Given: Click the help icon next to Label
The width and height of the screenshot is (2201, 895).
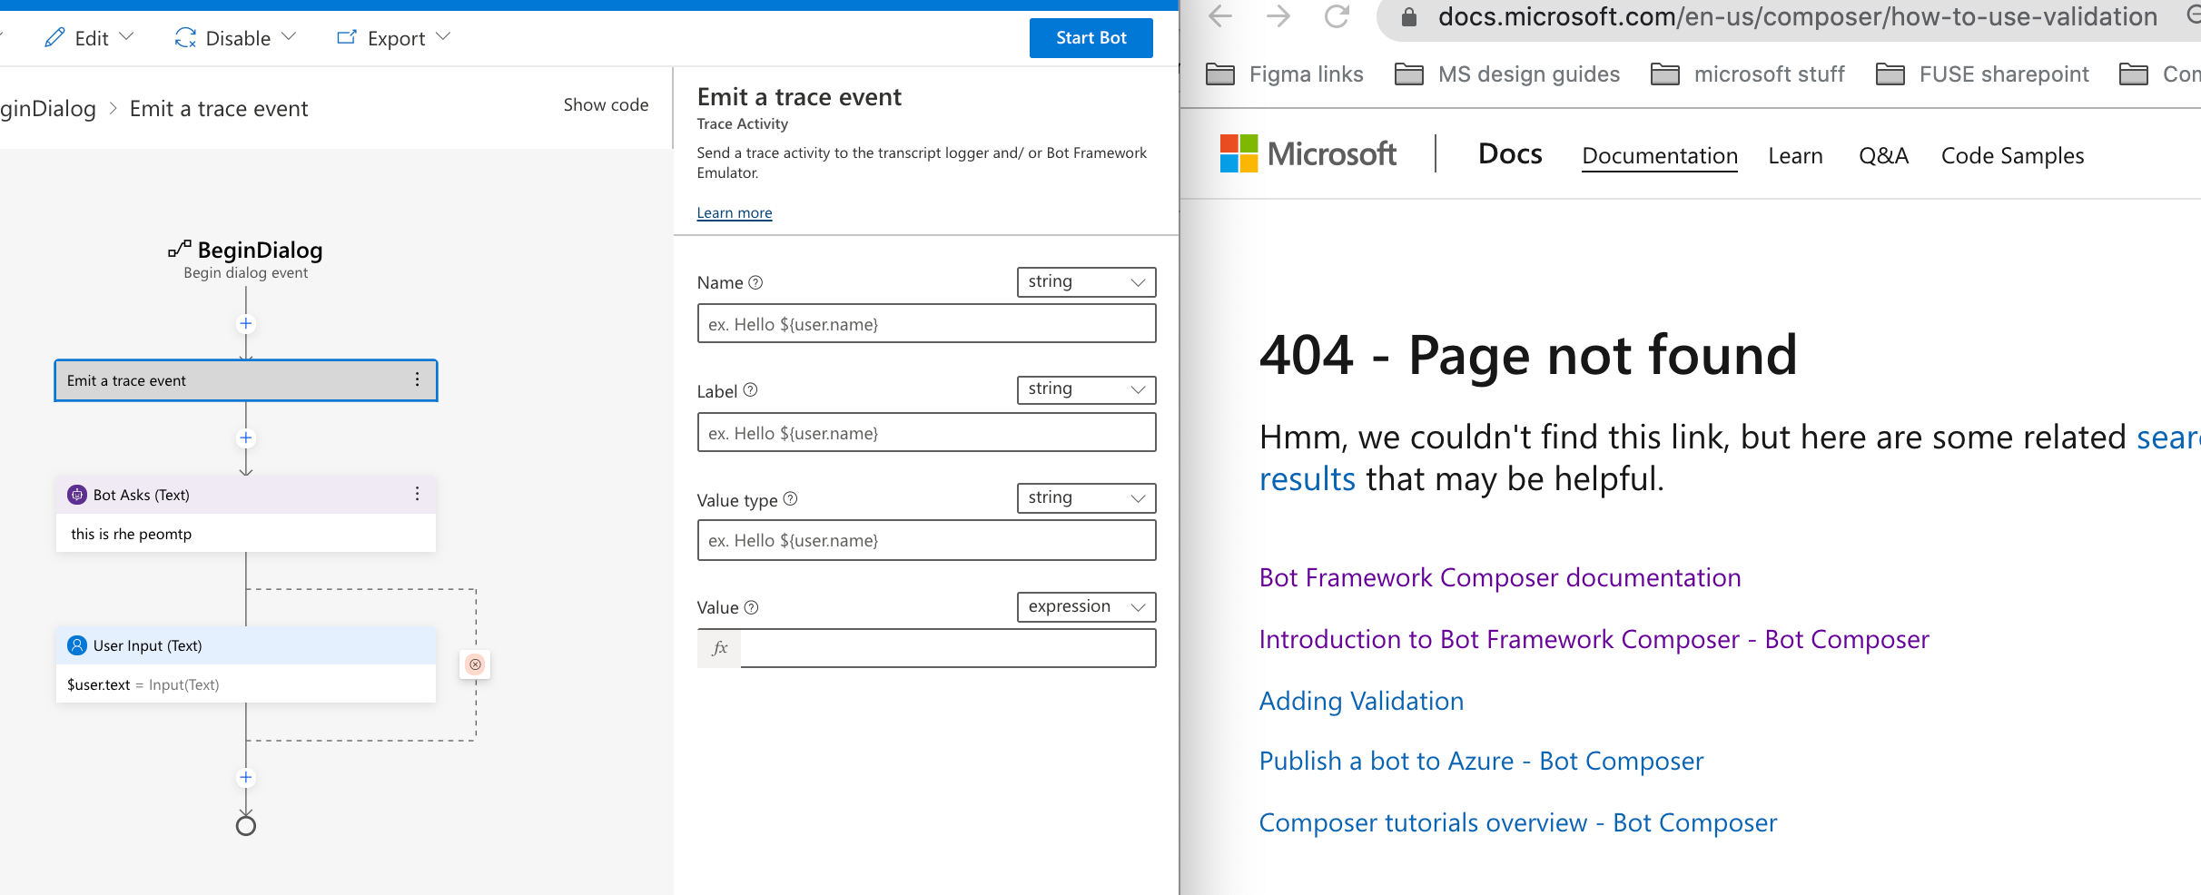Looking at the screenshot, I should [x=750, y=390].
